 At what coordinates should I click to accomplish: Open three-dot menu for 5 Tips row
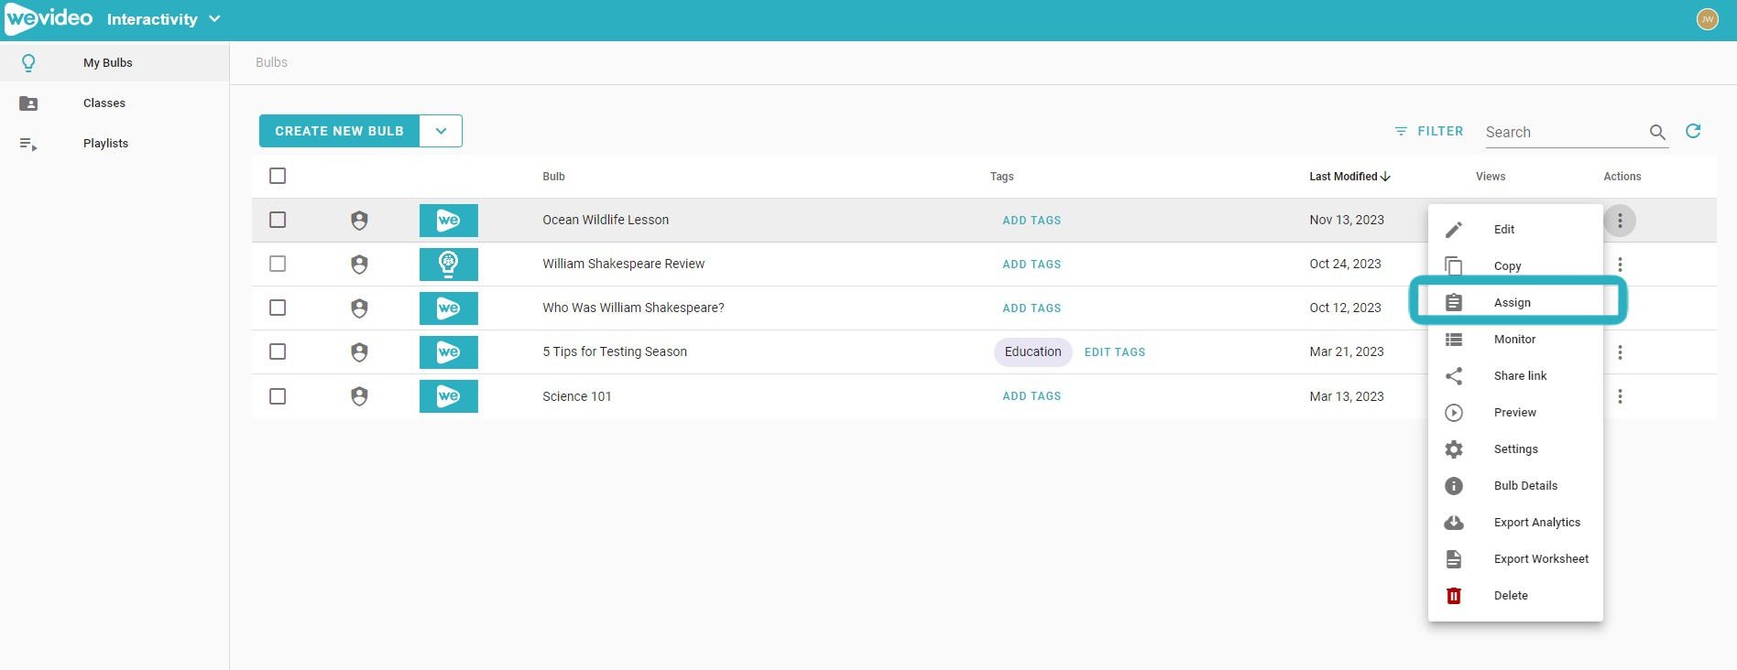point(1620,352)
